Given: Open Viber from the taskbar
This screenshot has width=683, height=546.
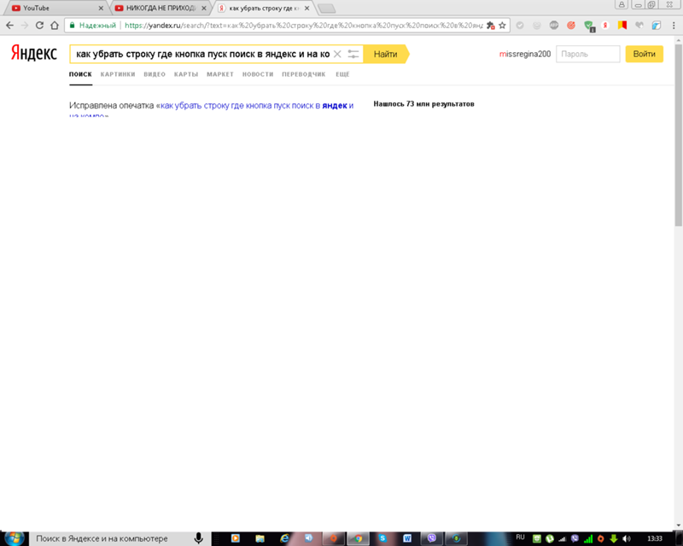Looking at the screenshot, I should [432, 538].
